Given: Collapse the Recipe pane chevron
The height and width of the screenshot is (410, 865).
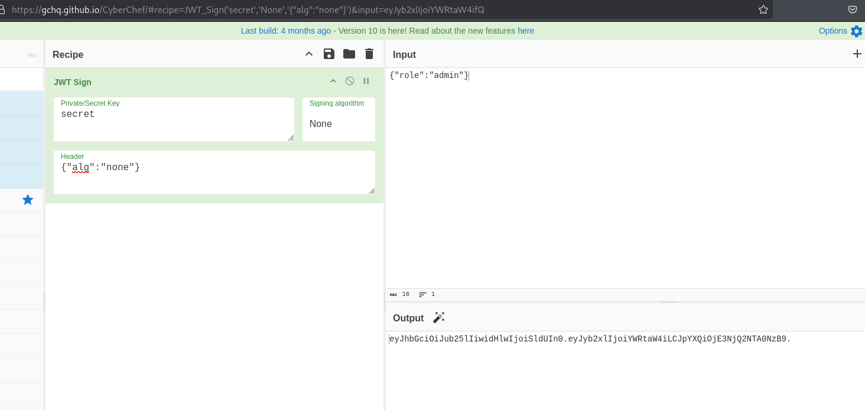Looking at the screenshot, I should tap(309, 54).
